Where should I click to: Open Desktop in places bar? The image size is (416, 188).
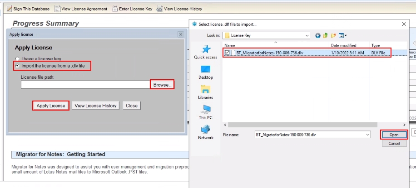(x=206, y=72)
